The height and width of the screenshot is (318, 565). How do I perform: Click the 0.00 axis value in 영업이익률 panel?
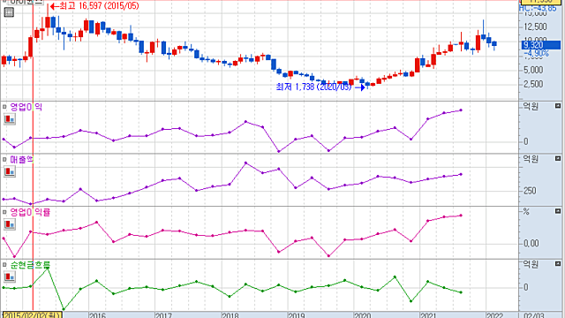click(x=531, y=244)
